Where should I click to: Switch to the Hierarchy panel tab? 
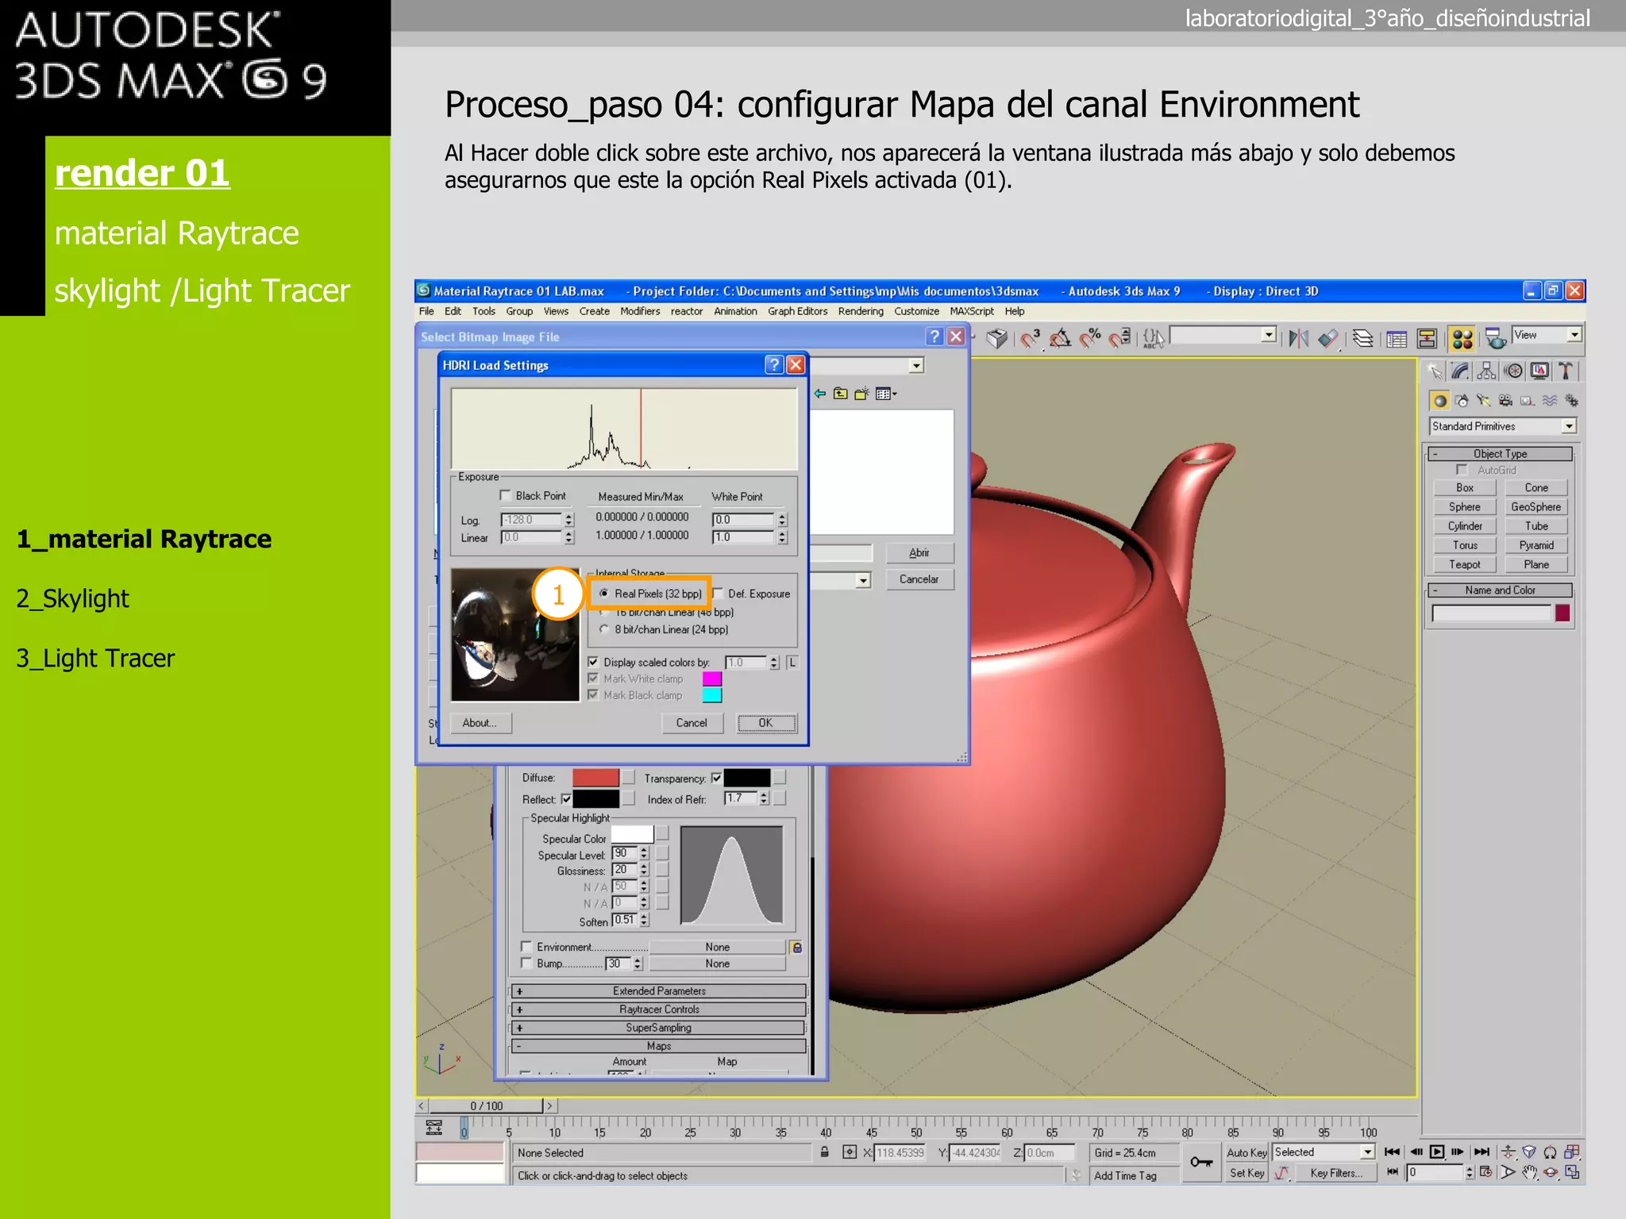pyautogui.click(x=1486, y=371)
